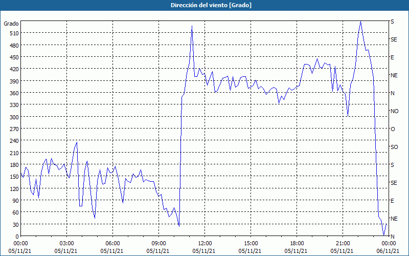Select the SE compass label between 480 and 510
The image size is (409, 256).
tap(394, 39)
